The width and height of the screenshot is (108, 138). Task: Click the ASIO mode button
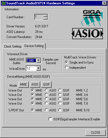[x=35, y=84]
